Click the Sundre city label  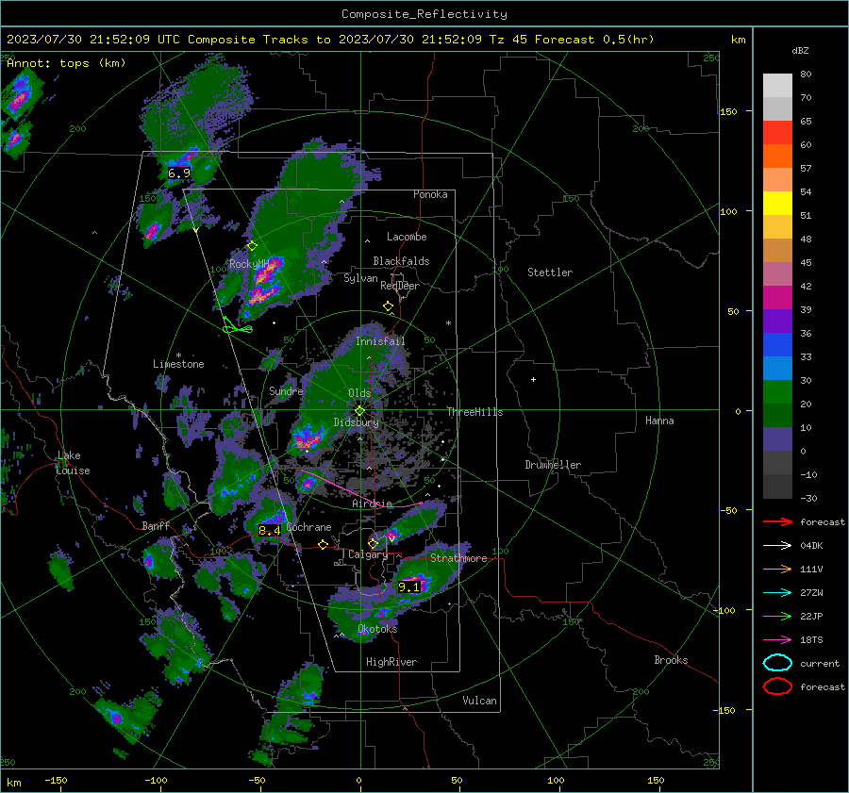click(286, 390)
